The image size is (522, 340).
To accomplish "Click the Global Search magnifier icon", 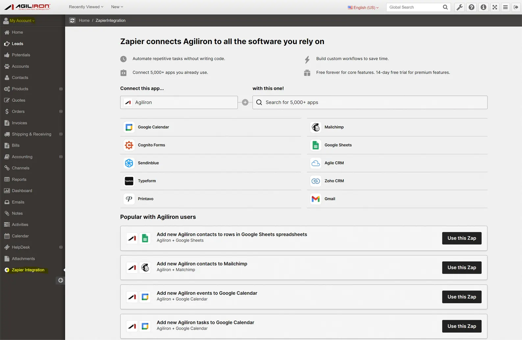I will click(445, 7).
